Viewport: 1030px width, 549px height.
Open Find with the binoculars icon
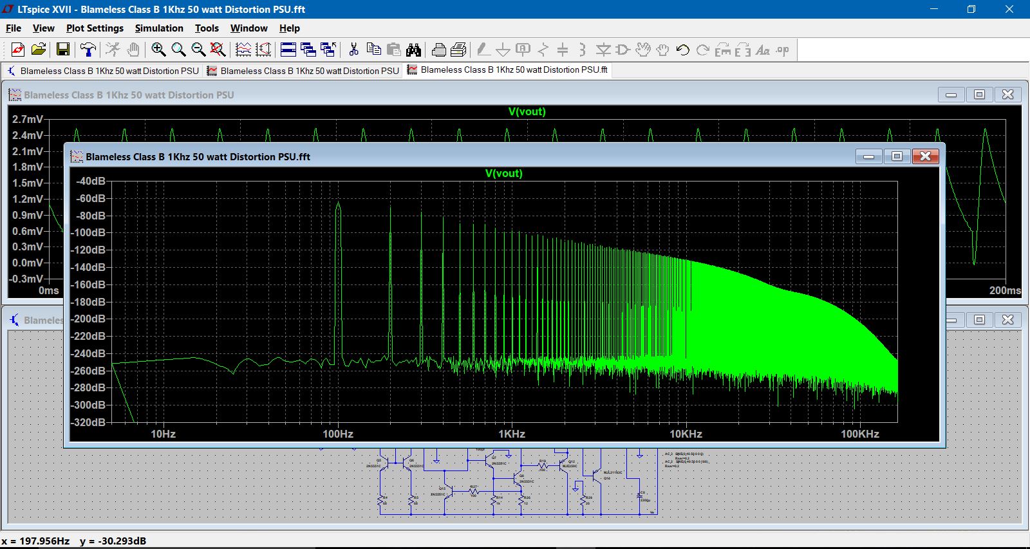[x=413, y=50]
